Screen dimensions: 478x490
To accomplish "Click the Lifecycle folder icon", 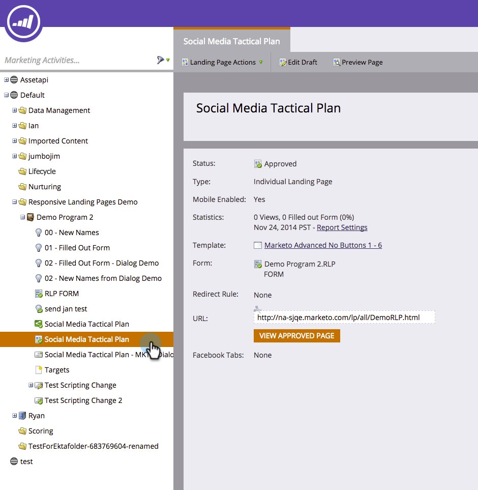I will pyautogui.click(x=22, y=171).
